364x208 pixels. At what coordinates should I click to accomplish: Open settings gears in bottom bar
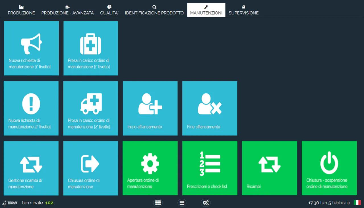[x=206, y=203]
